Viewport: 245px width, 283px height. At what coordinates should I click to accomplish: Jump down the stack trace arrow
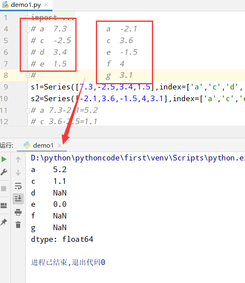pyautogui.click(x=18, y=173)
